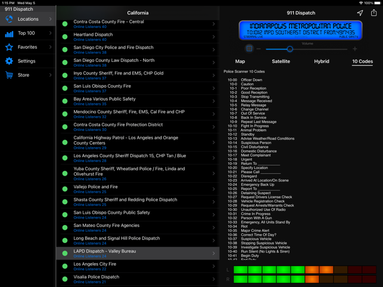
Task: Switch to the Hybrid tab
Action: pos(322,61)
